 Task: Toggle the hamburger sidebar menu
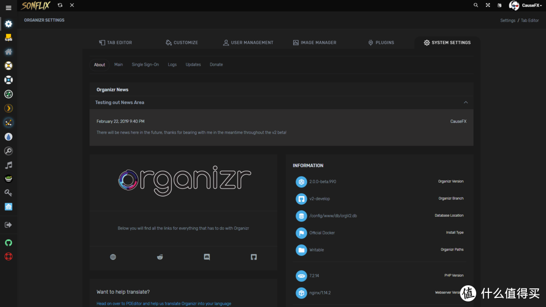pyautogui.click(x=8, y=8)
